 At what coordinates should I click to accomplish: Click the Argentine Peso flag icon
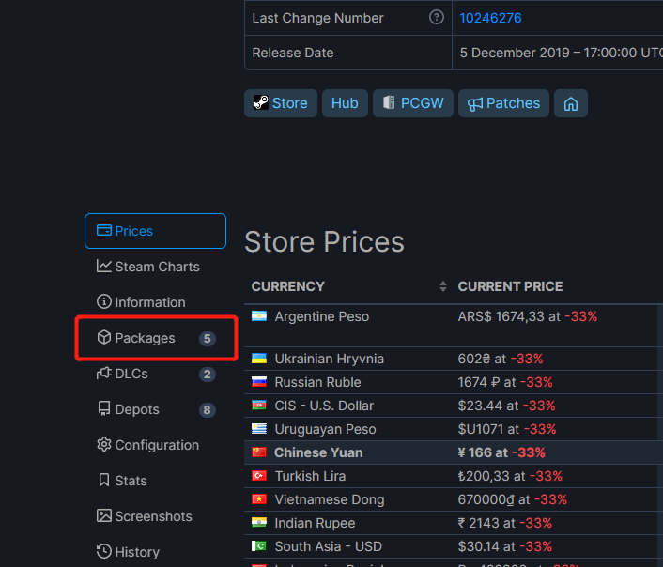(x=259, y=316)
